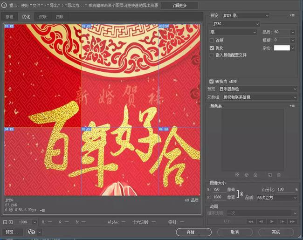The height and width of the screenshot is (240, 303).
Task: Click the width field showing 720
Action: (219, 189)
